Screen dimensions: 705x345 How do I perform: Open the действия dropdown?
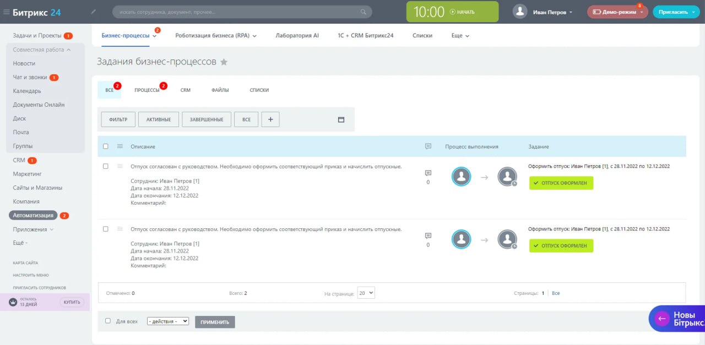click(168, 321)
